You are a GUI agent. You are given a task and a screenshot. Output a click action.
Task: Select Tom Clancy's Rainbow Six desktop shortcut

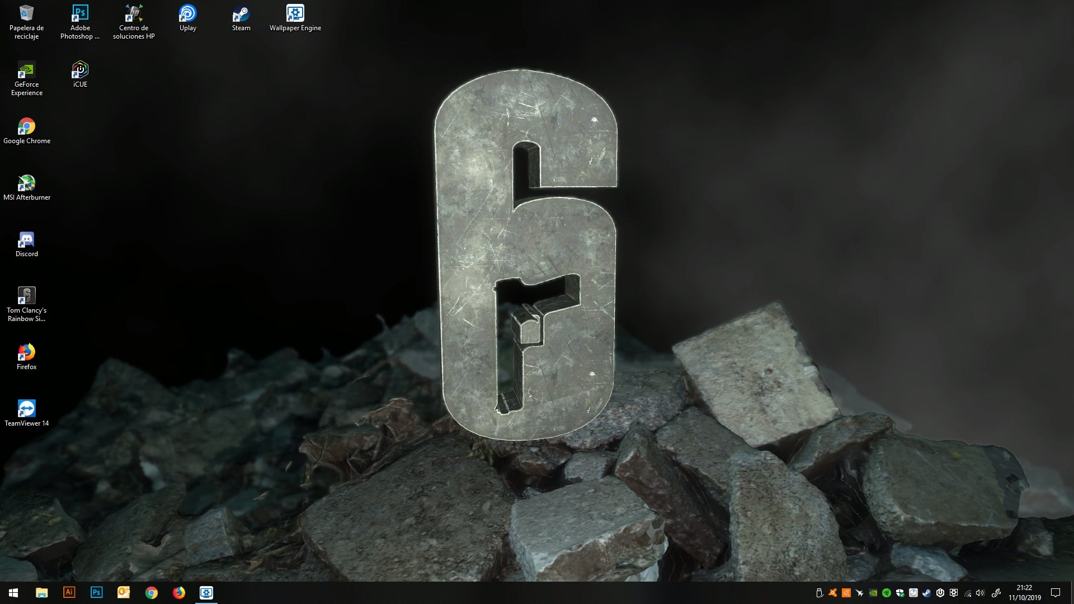(x=26, y=305)
